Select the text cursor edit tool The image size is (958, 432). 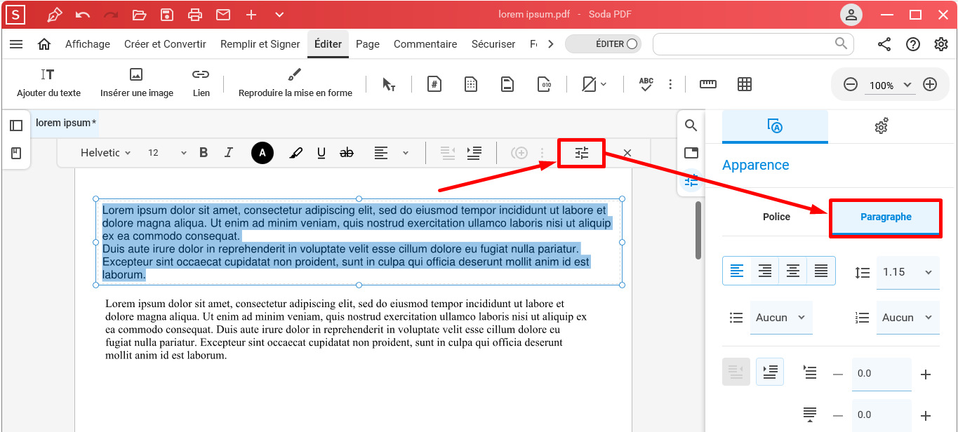[x=389, y=85]
